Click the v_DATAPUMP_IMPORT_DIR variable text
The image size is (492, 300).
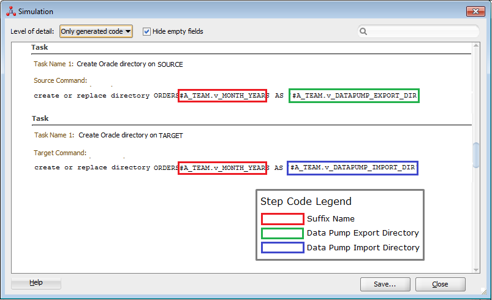[353, 167]
